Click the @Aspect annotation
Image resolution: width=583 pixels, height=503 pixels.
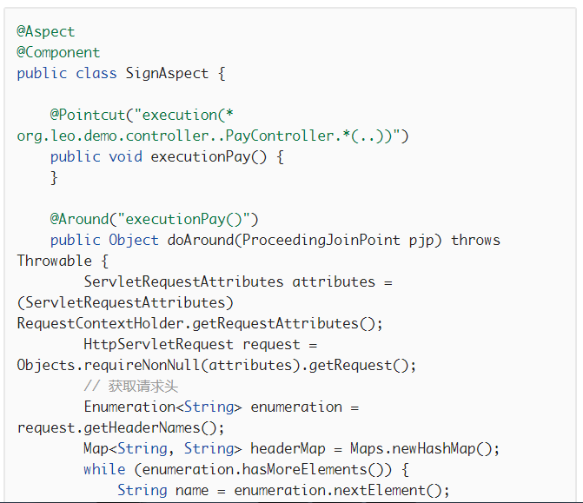pos(46,31)
